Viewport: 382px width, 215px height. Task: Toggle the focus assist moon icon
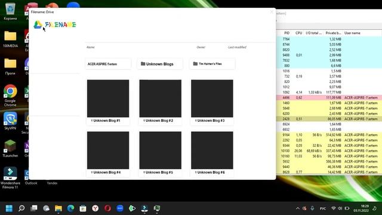(374, 208)
